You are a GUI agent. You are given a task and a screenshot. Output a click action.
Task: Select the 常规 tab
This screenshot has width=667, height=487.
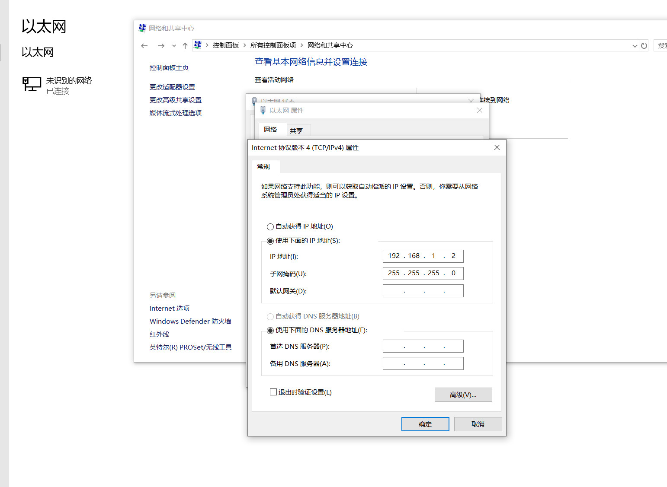click(263, 167)
